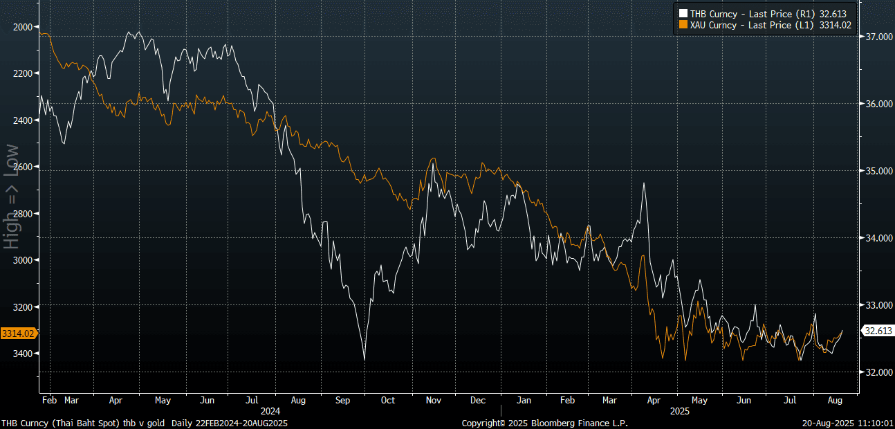Image resolution: width=895 pixels, height=429 pixels.
Task: Click the 2000 left axis tick label
Action: point(22,27)
